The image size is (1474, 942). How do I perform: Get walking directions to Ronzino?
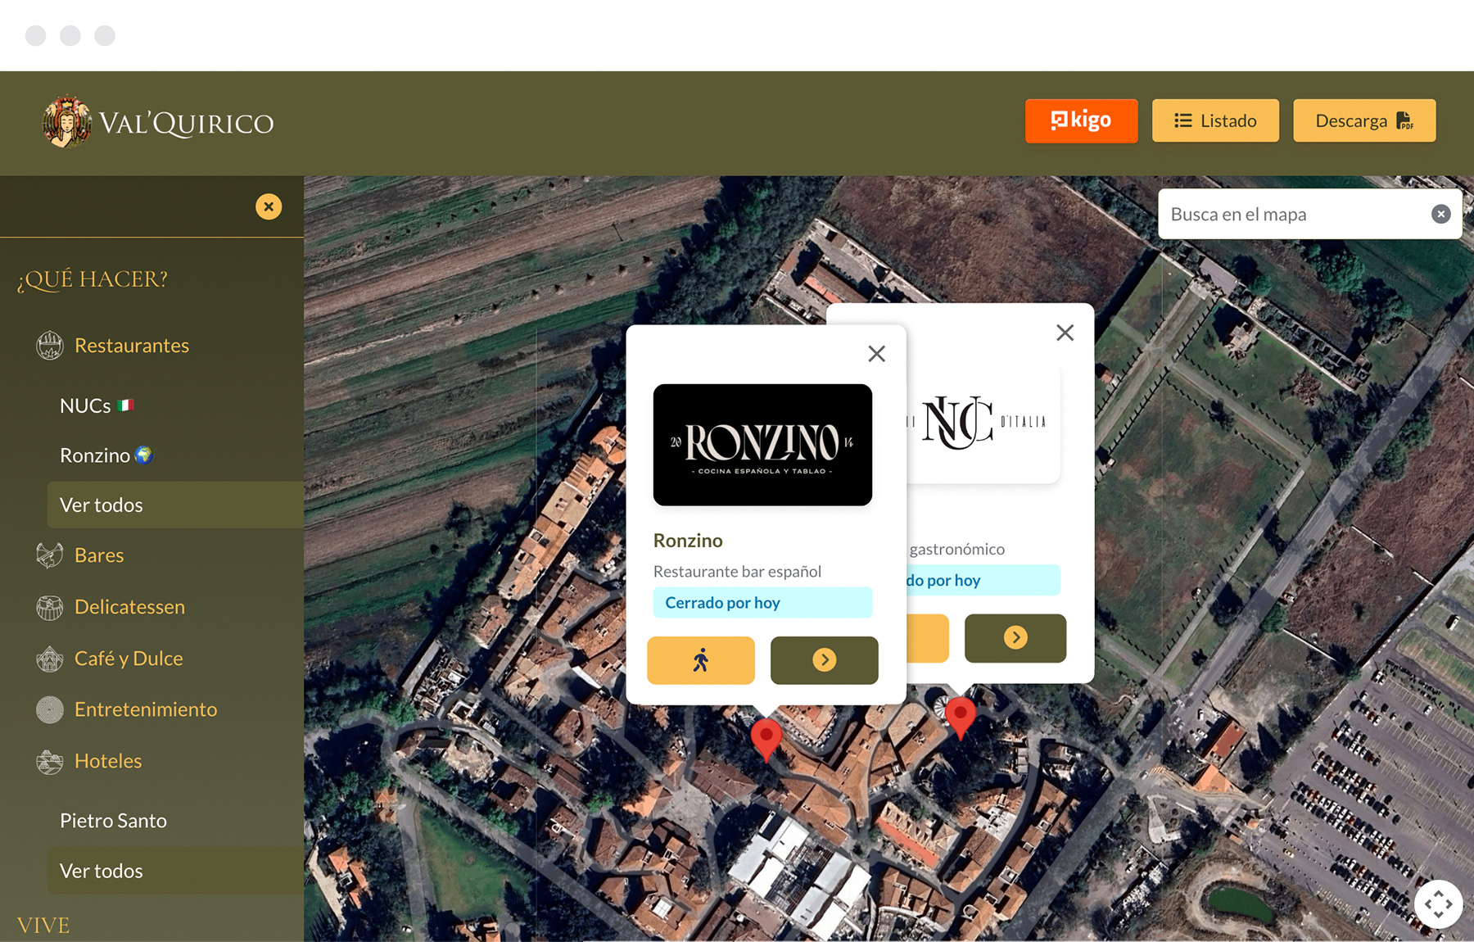point(701,660)
